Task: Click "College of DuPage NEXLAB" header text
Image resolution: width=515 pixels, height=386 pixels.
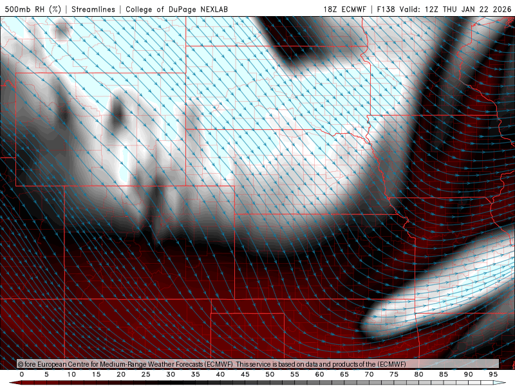Action: (176, 9)
